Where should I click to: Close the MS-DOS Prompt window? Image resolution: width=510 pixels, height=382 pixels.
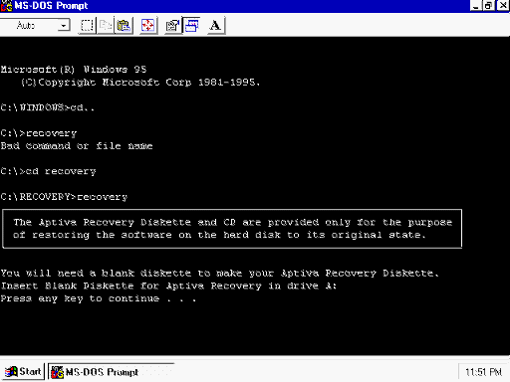pyautogui.click(x=502, y=6)
